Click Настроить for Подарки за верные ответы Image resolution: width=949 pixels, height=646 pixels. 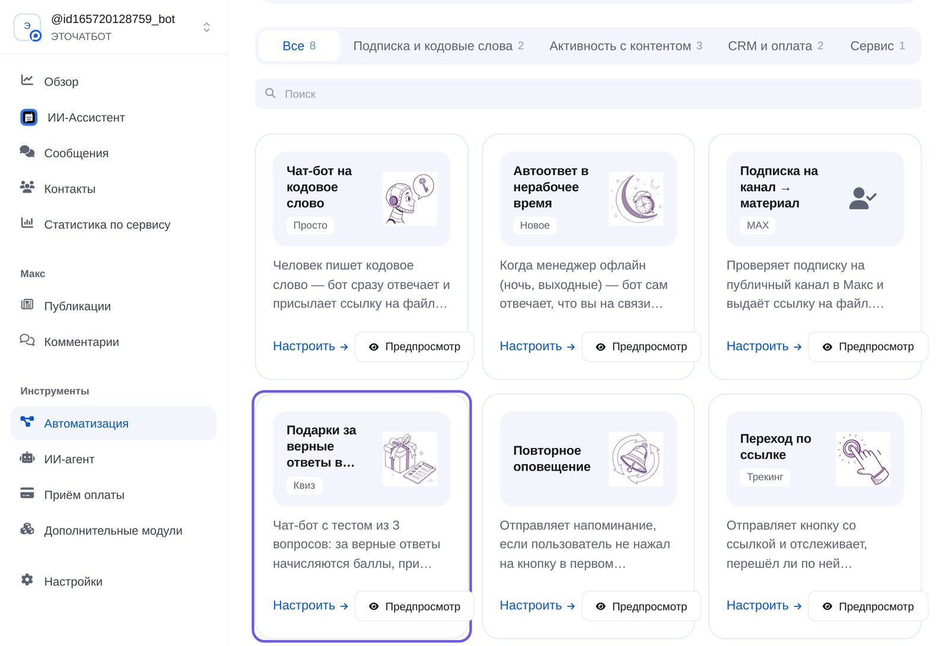tap(310, 606)
